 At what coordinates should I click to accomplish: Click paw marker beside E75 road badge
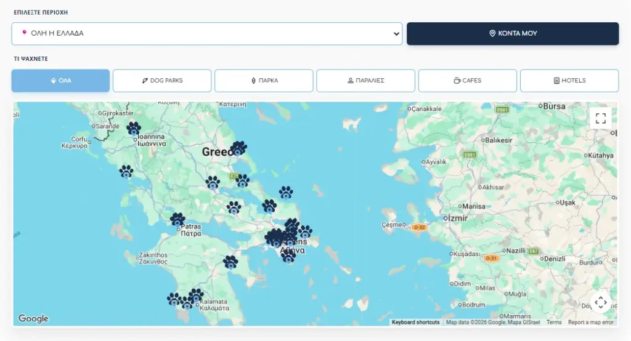(242, 180)
